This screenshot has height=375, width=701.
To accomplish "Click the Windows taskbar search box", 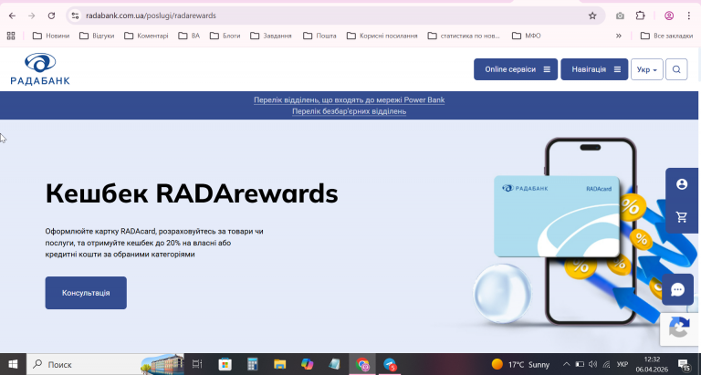I will 106,364.
